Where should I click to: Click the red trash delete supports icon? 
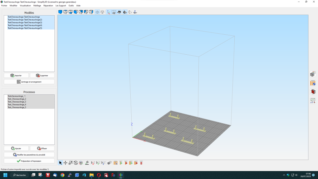tap(142, 163)
